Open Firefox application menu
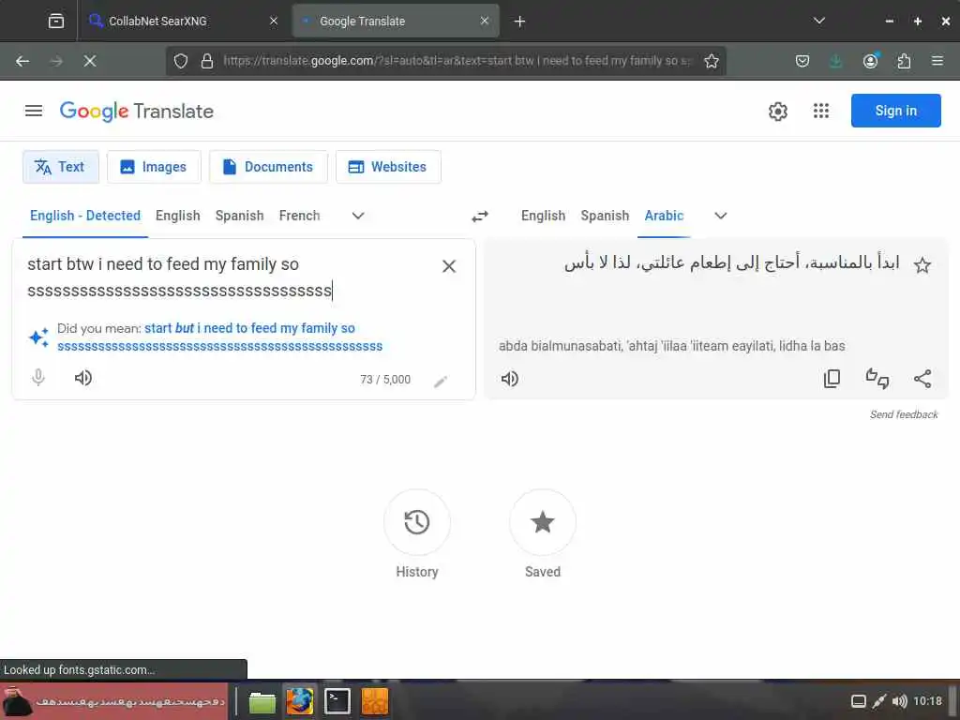960x720 pixels. [937, 61]
